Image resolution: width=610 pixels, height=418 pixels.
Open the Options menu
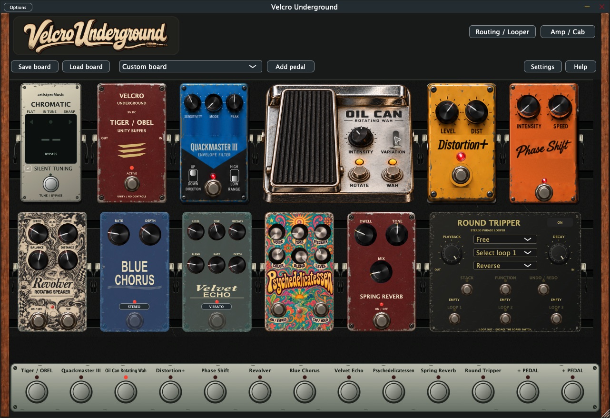click(18, 7)
